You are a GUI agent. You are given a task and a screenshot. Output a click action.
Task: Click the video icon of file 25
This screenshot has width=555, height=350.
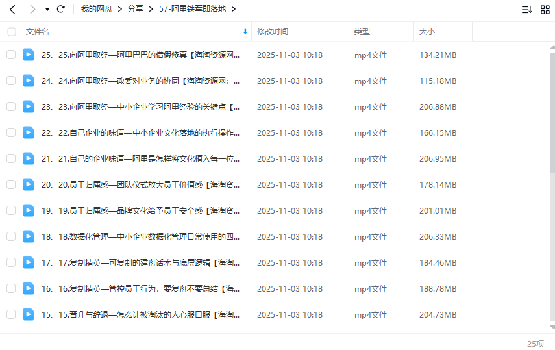29,55
